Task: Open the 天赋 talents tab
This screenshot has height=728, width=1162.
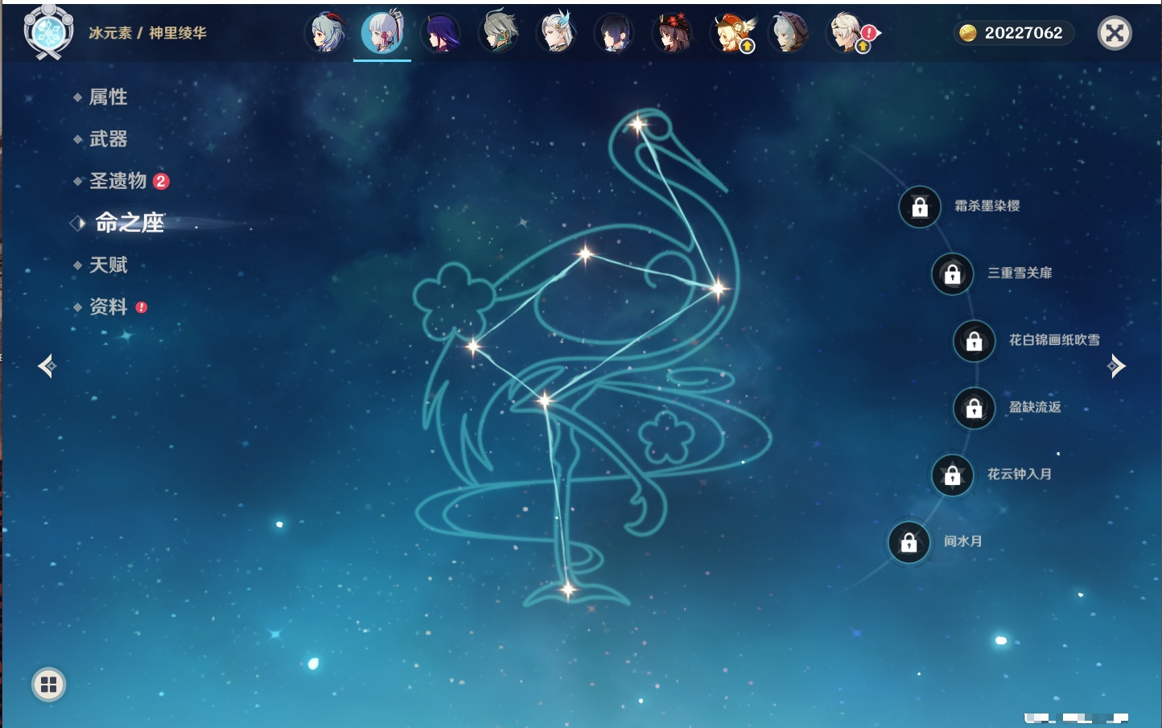Action: coord(108,265)
